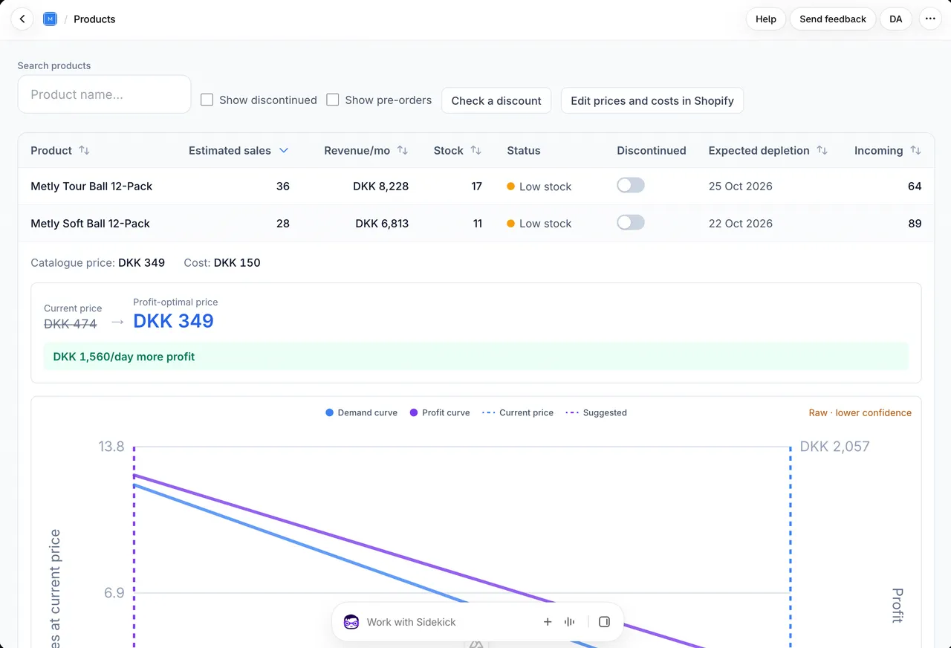Toggle Suggested legend item
Screen dimensions: 951x648
click(x=596, y=412)
